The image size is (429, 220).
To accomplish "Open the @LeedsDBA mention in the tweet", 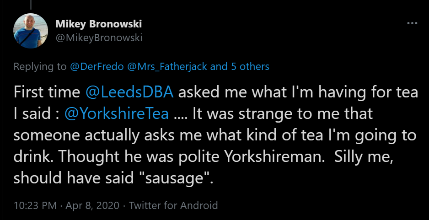I will point(130,92).
